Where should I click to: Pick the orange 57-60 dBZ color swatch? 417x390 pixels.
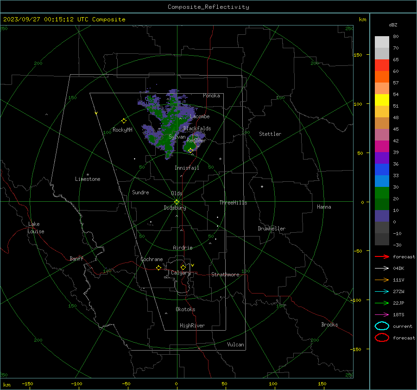pos(382,77)
